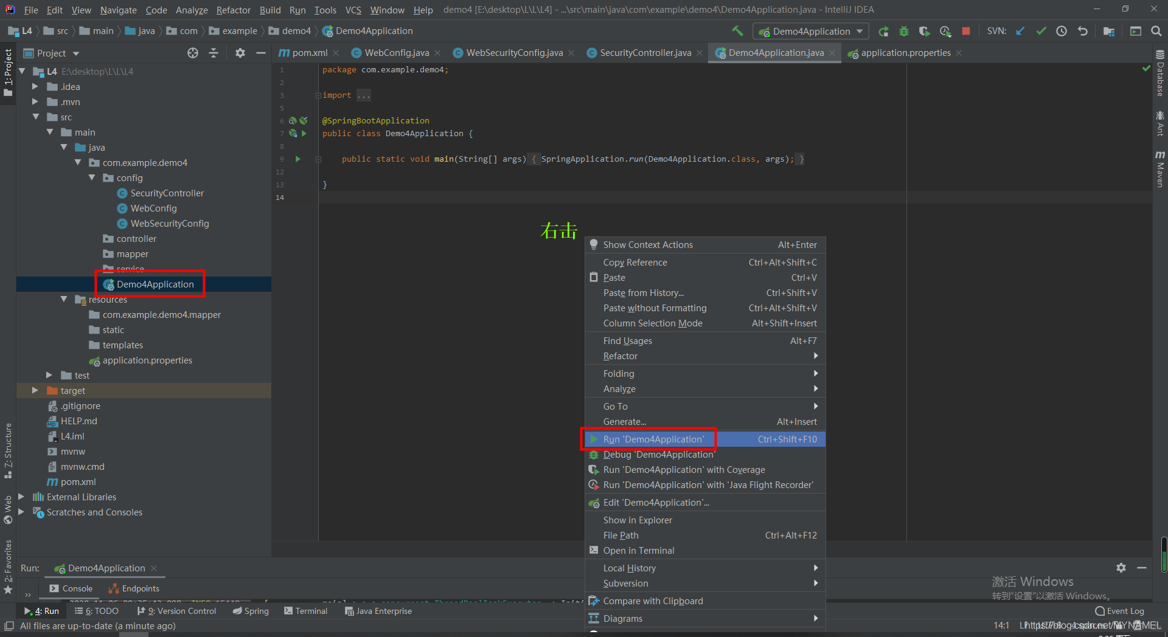Toggle tool window quick access in status bar corner

9,625
